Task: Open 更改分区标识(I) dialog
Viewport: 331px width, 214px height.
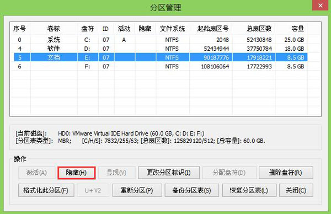Action: coord(169,173)
